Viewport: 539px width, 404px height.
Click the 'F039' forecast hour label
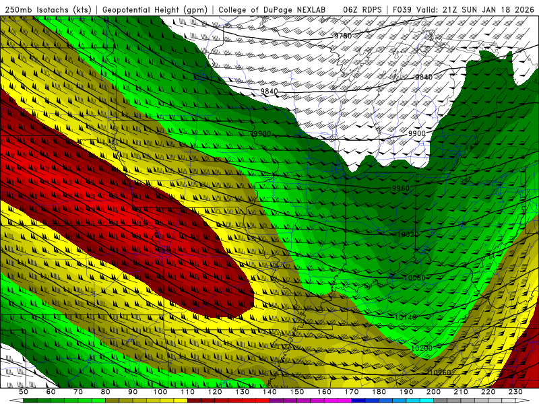[402, 9]
